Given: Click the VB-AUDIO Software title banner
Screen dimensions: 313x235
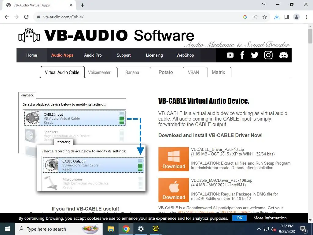Looking at the screenshot, I should [119, 35].
